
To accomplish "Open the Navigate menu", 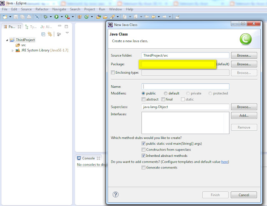I will (x=59, y=9).
